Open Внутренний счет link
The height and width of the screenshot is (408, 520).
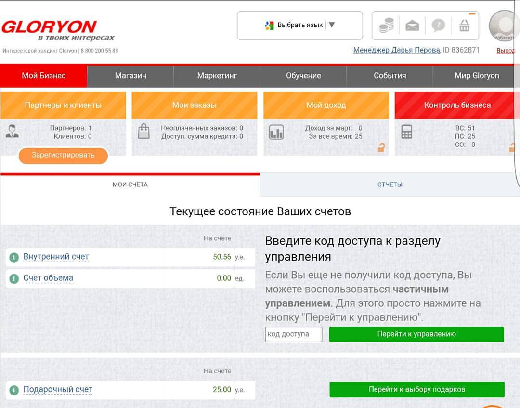pos(56,257)
